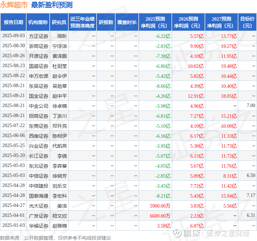This screenshot has height=241, width=257.
Task: Click the 浙商证券 cell
Action: point(39,46)
